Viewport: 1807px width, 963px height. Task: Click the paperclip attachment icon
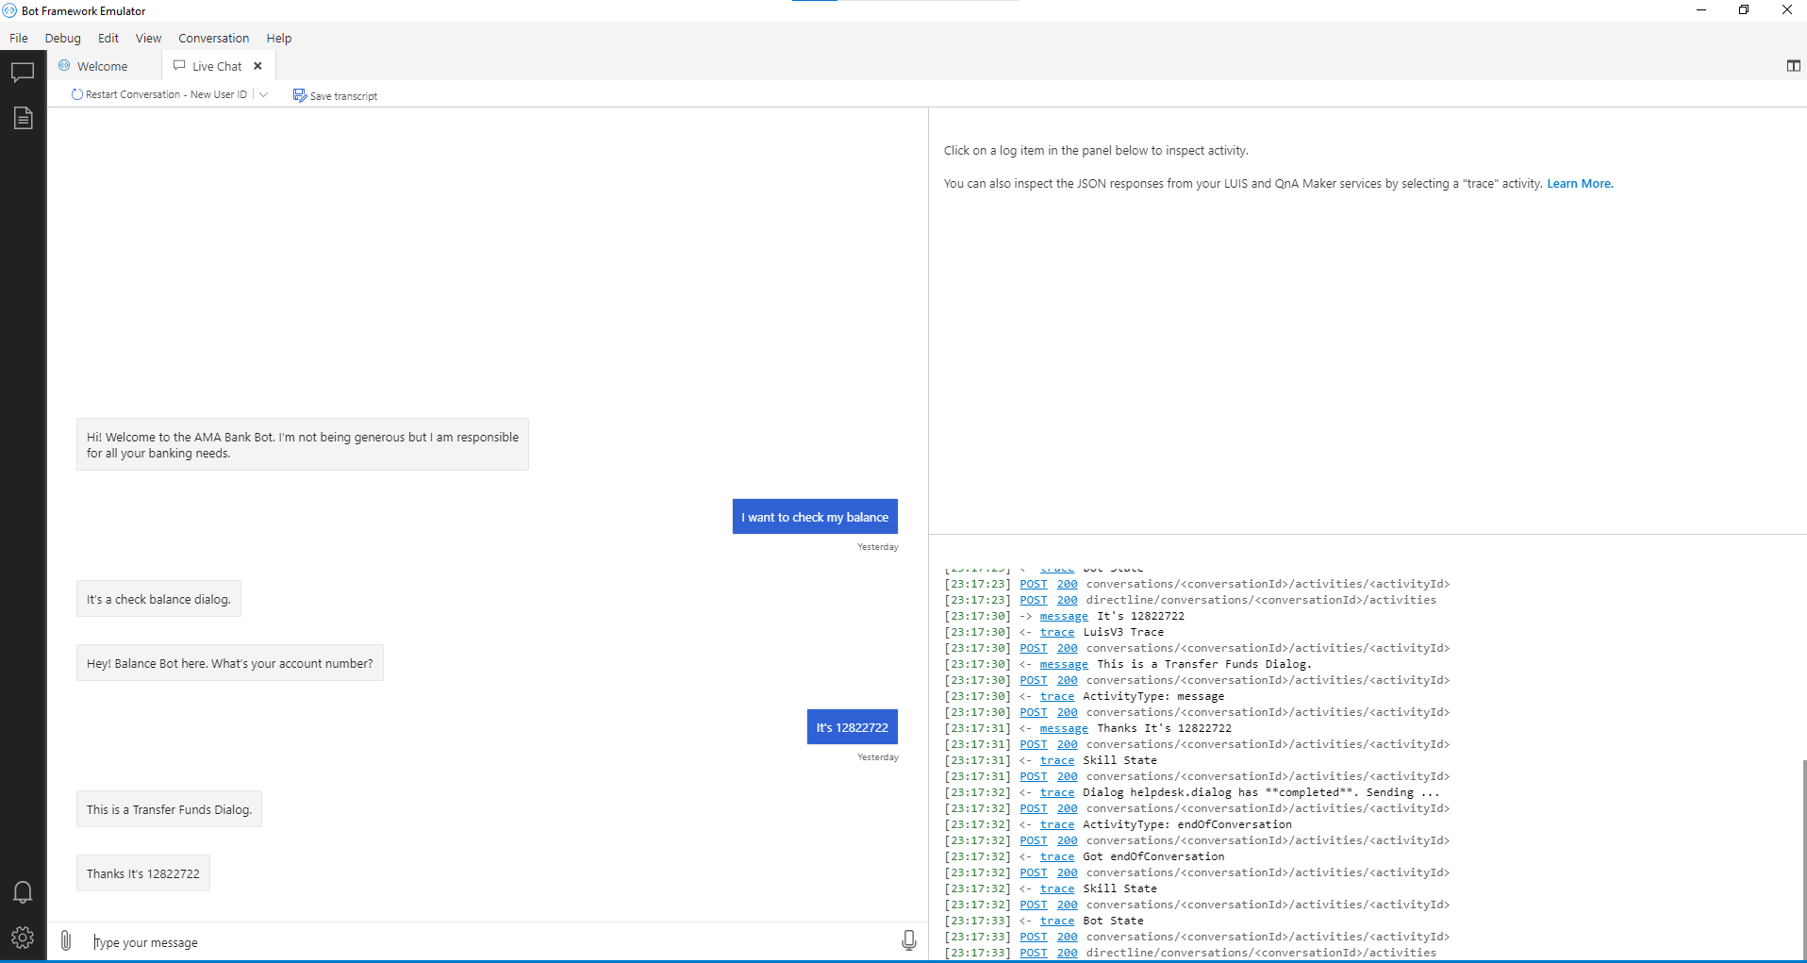[66, 940]
